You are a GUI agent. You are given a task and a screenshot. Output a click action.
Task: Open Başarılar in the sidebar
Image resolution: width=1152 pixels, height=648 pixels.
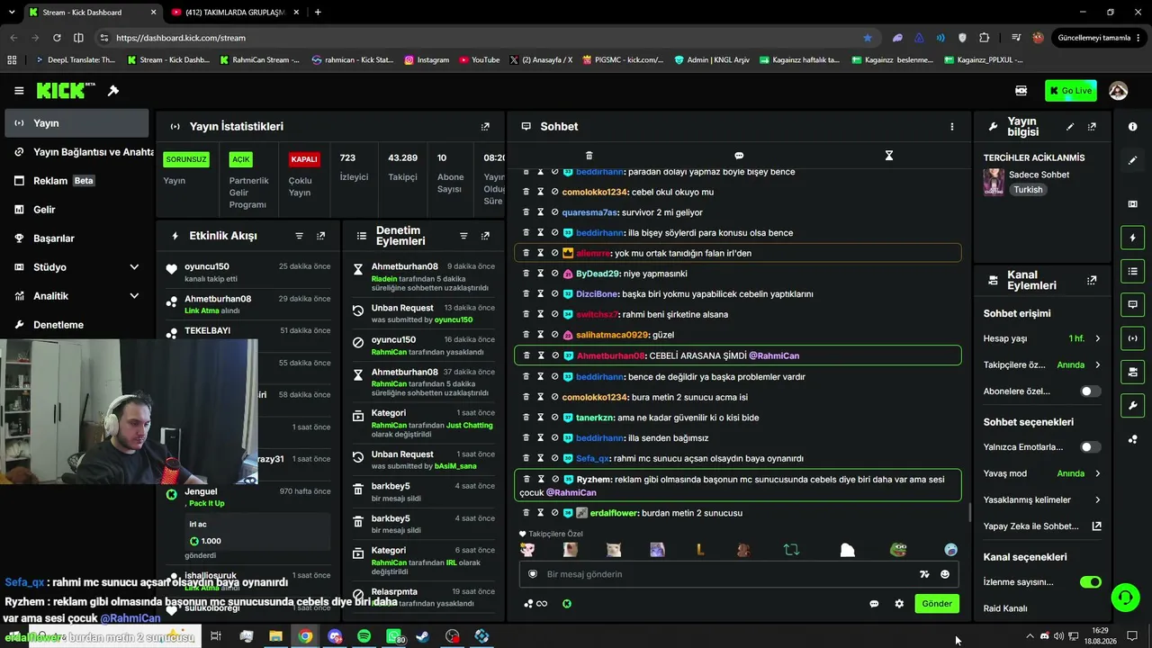point(76,238)
